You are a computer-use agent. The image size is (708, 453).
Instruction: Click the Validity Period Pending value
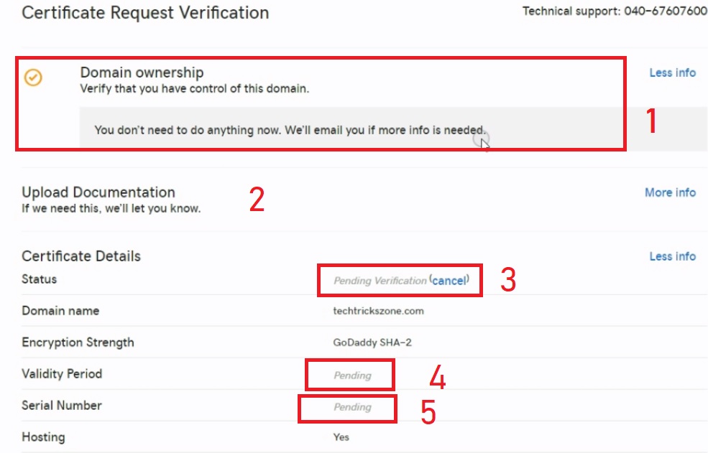pos(352,375)
